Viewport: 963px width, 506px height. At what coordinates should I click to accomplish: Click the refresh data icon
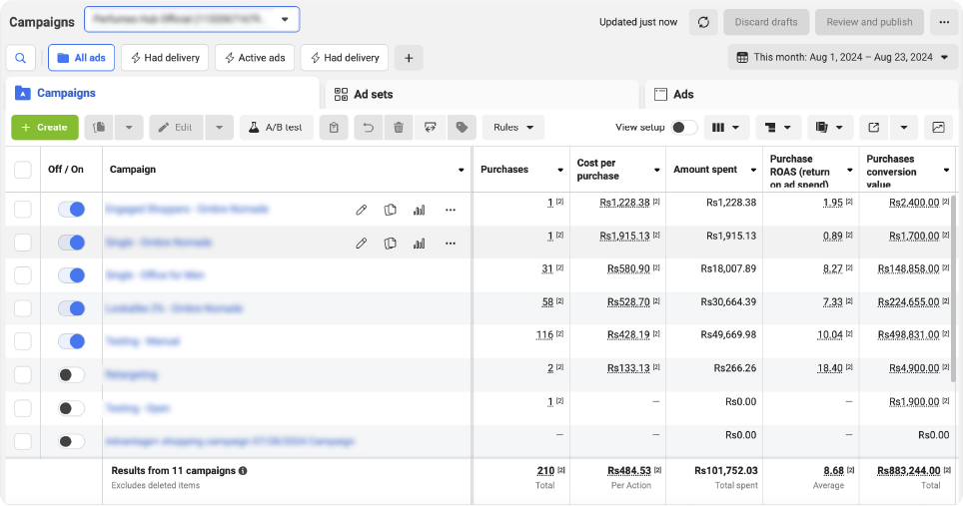click(x=703, y=22)
